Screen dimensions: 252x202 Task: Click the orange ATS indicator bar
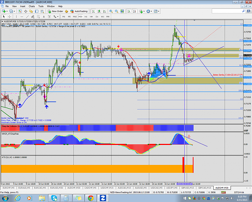[x=92, y=168]
